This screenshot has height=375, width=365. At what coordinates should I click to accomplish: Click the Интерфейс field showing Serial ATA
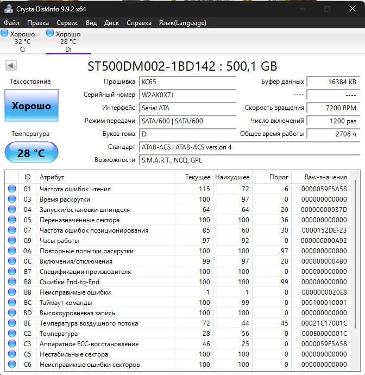[x=187, y=108]
